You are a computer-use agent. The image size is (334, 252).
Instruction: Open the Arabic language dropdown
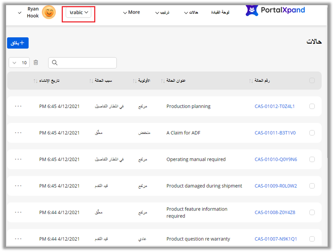point(79,12)
